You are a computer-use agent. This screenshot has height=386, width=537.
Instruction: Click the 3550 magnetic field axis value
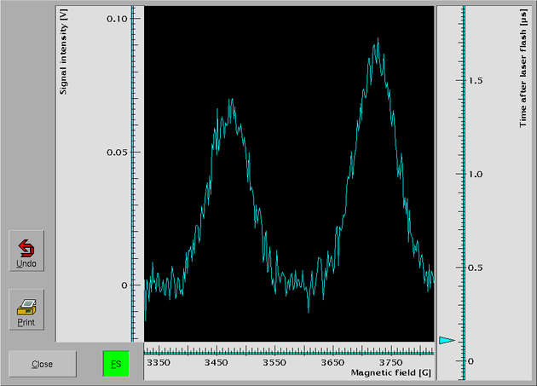click(274, 362)
